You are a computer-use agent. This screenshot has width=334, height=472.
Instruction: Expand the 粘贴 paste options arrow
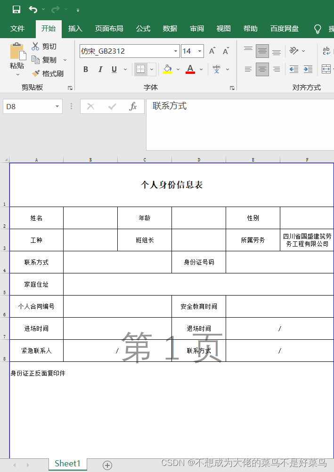(x=17, y=74)
